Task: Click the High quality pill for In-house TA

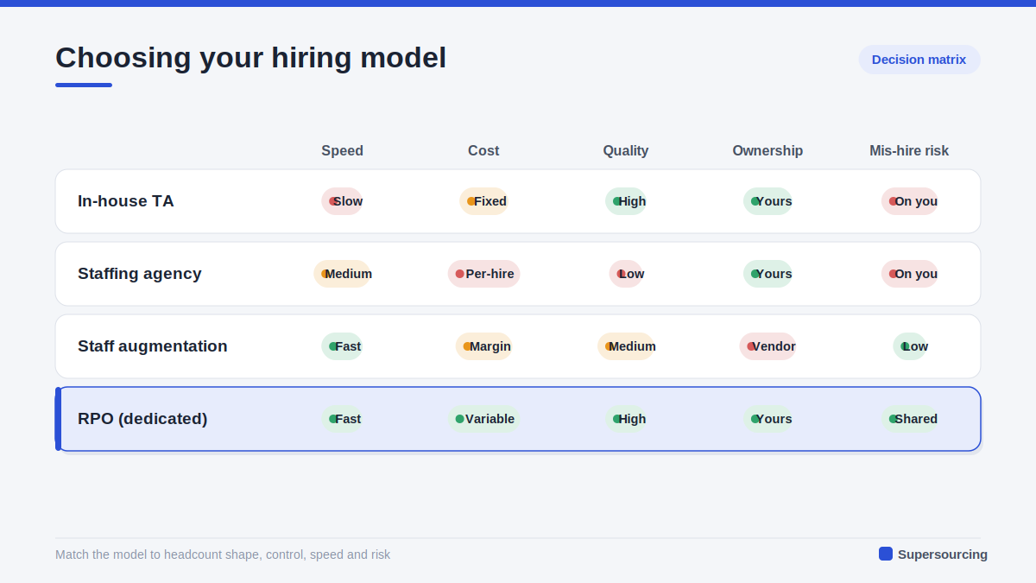Action: [626, 201]
